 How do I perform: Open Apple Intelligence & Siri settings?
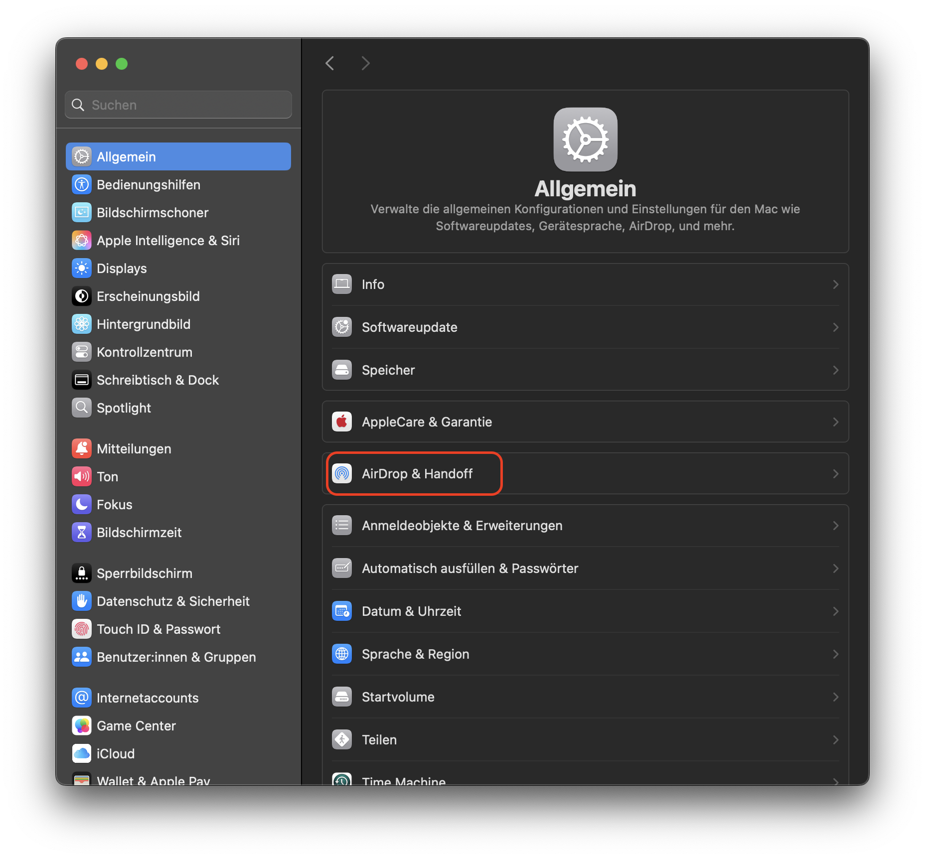pos(82,240)
